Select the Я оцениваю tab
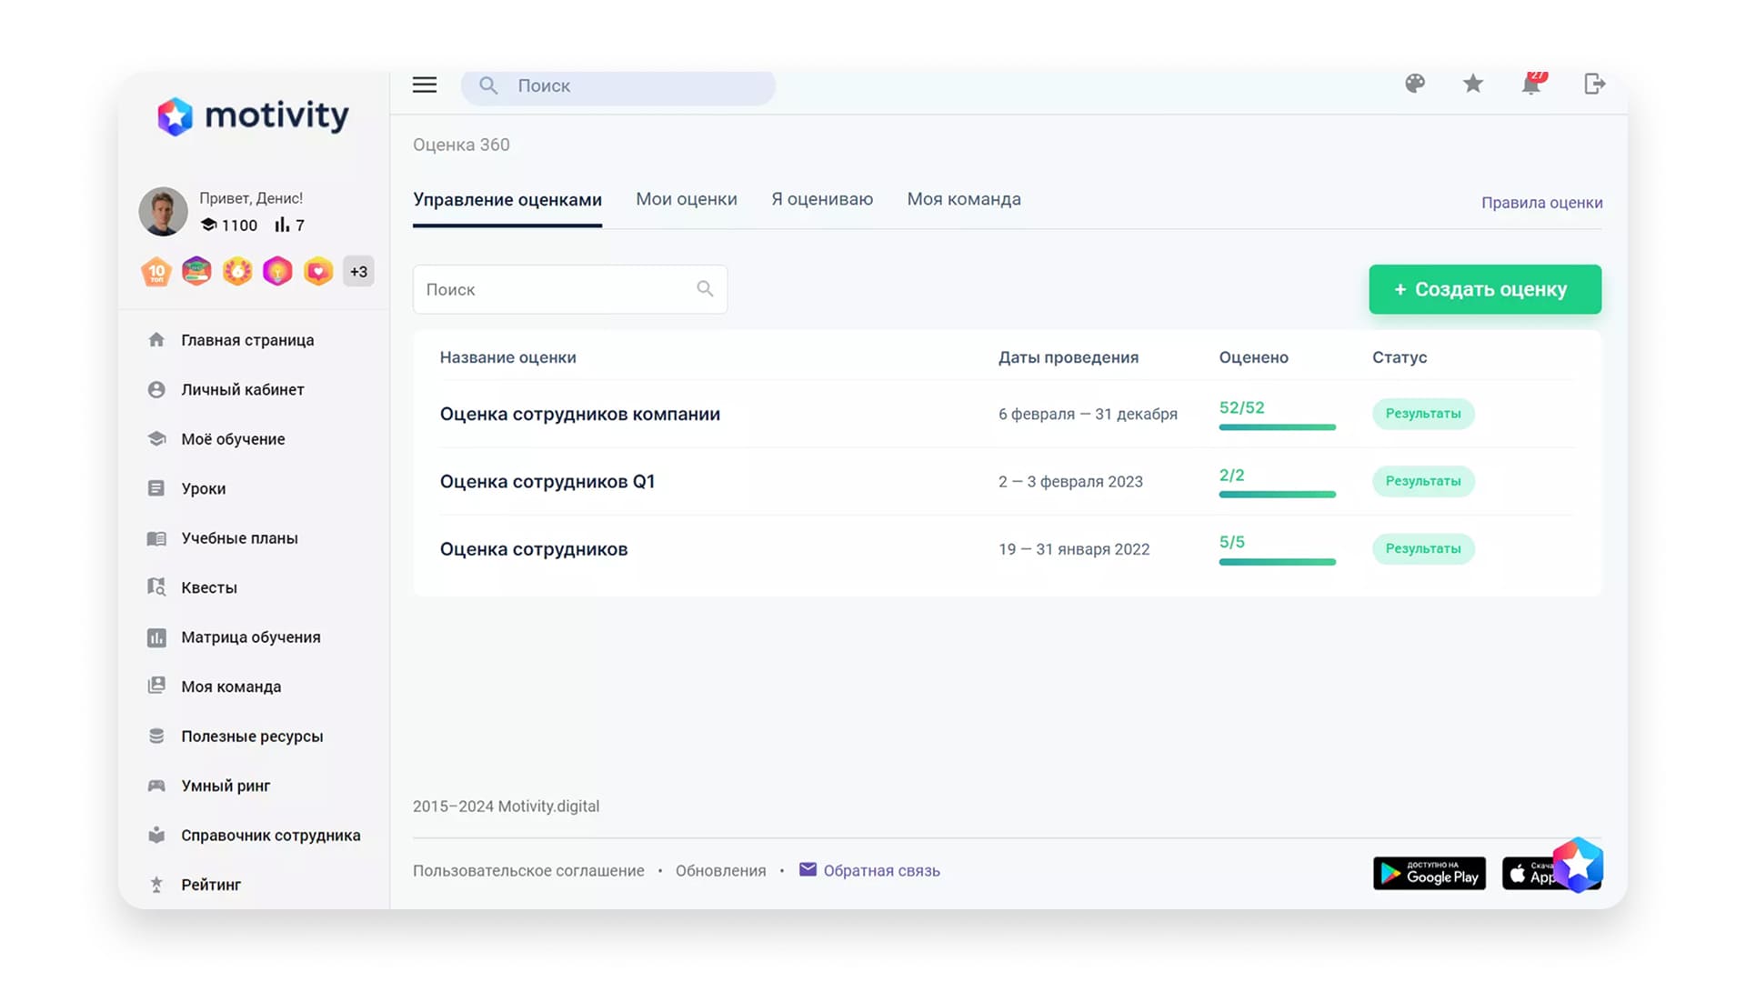The image size is (1746, 982). click(821, 199)
